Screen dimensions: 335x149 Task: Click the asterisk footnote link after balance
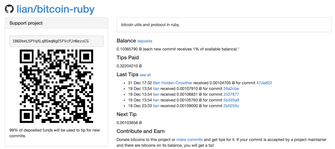point(238,49)
